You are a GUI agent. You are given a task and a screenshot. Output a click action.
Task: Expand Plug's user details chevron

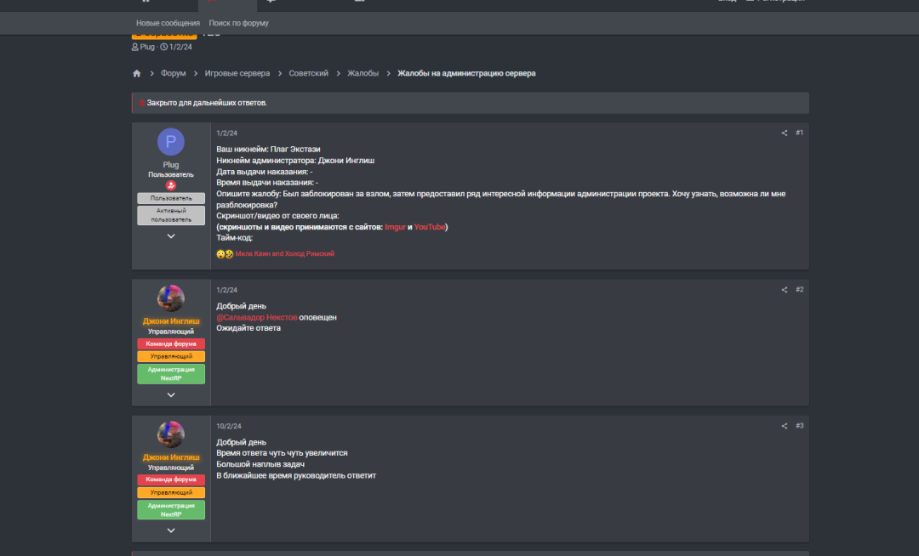tap(171, 236)
